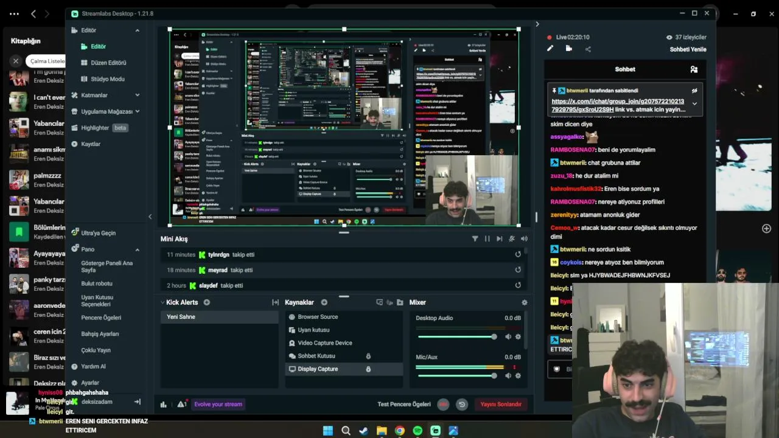The image size is (779, 438).
Task: Hide the pinned chat message
Action: click(x=694, y=91)
